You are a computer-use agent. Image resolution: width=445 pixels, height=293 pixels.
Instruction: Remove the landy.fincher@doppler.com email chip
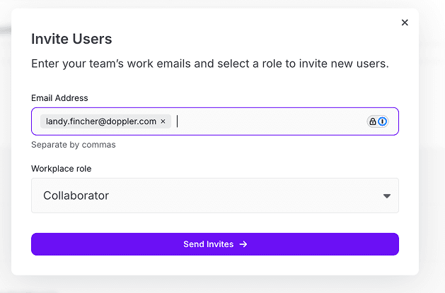click(163, 121)
